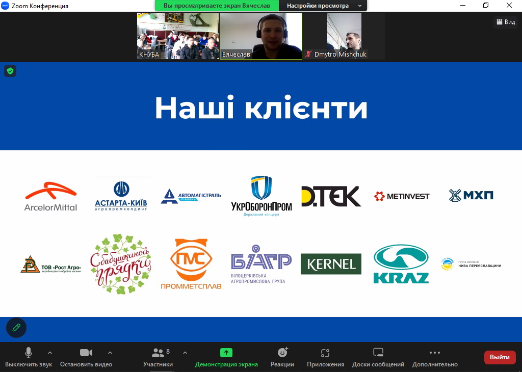522x372 pixels.
Task: Click the KRAZ logo
Action: (401, 264)
